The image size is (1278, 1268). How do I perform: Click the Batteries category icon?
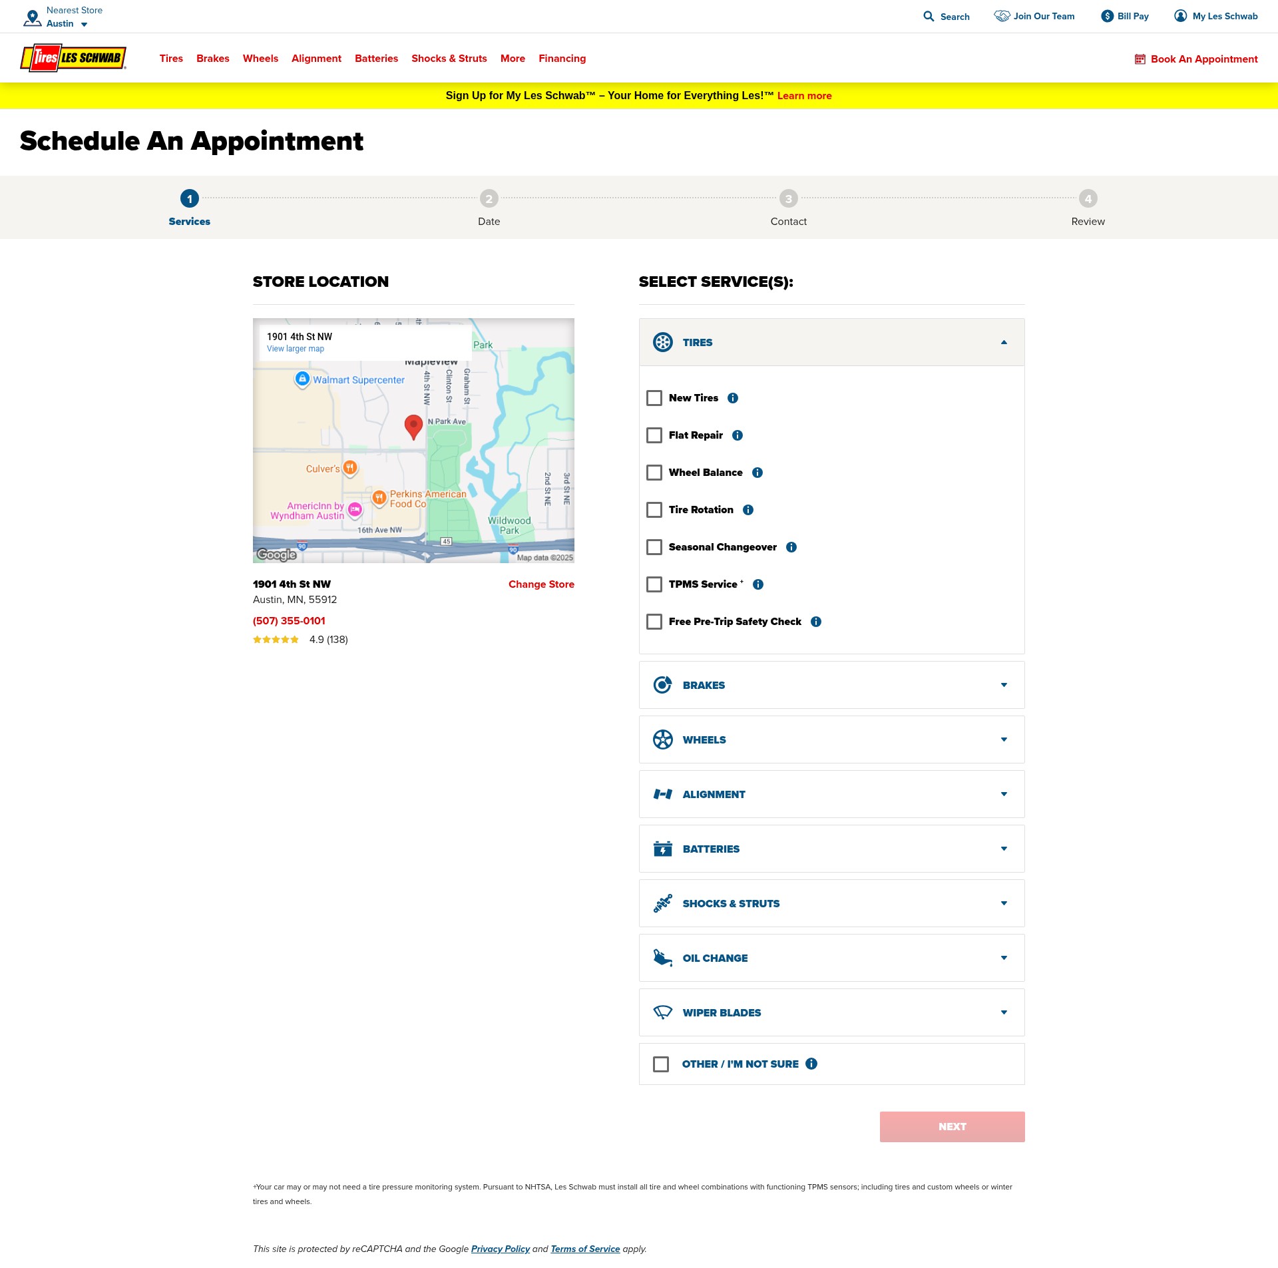pyautogui.click(x=663, y=849)
